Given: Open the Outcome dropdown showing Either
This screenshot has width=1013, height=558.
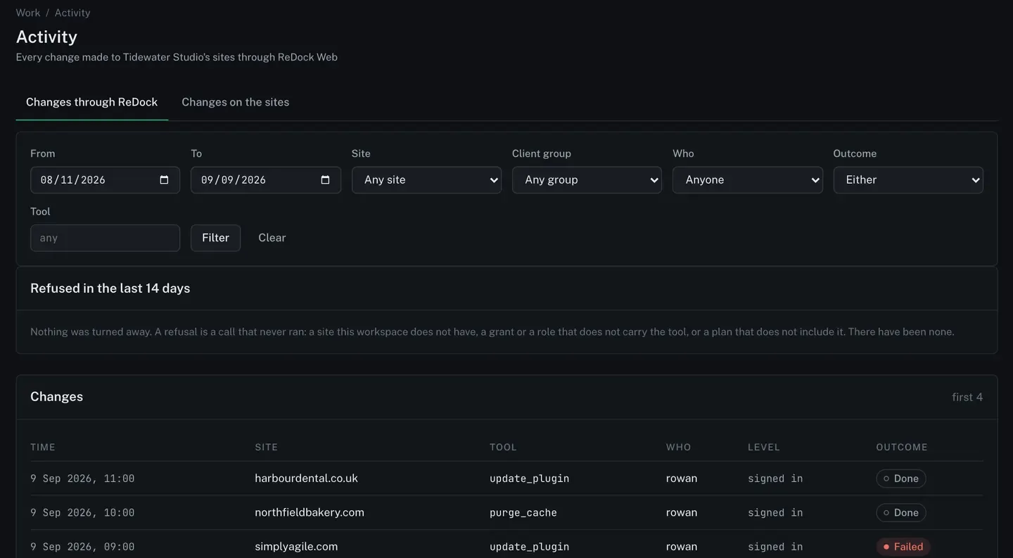Looking at the screenshot, I should (x=908, y=180).
